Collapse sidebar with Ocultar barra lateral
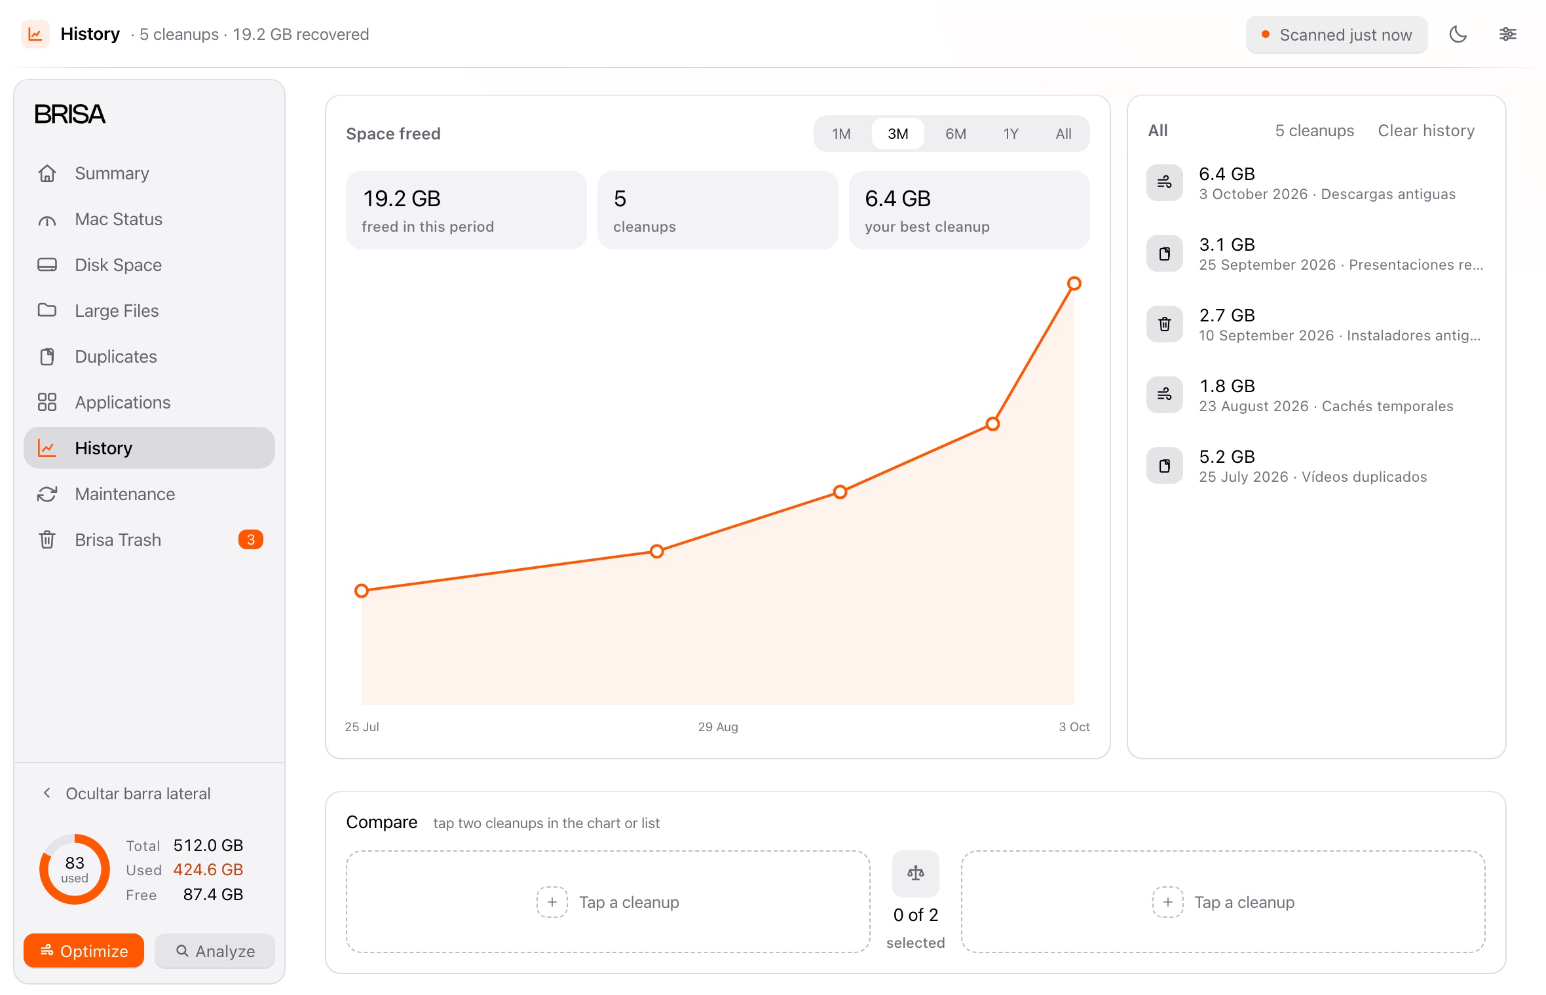The width and height of the screenshot is (1546, 995). pyautogui.click(x=127, y=793)
